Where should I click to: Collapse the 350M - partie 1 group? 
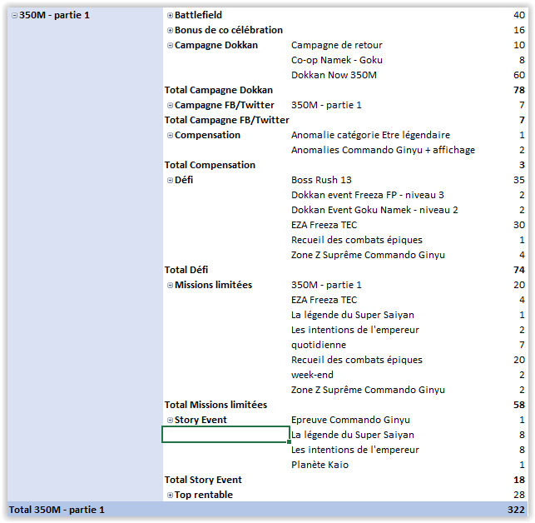[x=14, y=15]
